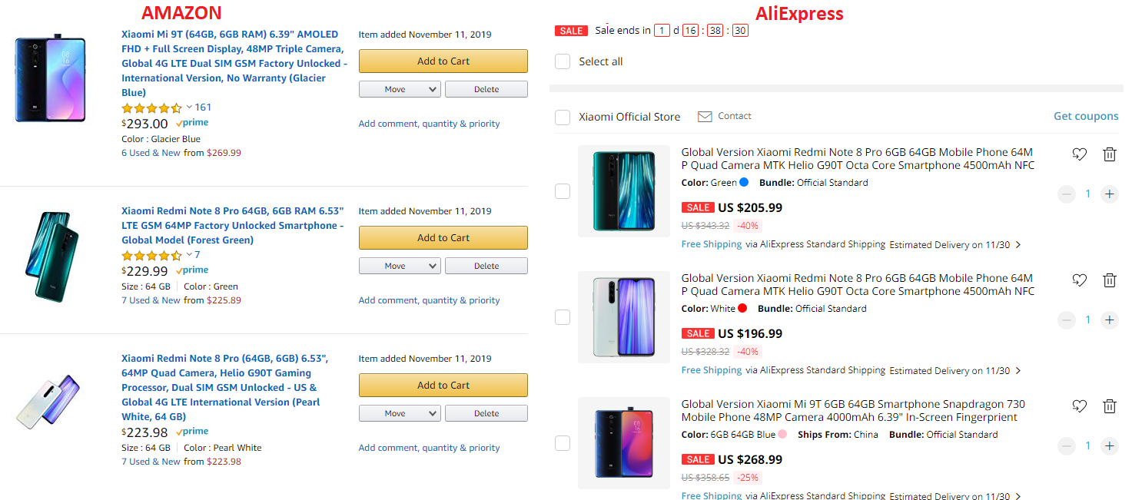Expand delivery details chevron for green Redmi
The image size is (1132, 500).
click(x=1018, y=245)
